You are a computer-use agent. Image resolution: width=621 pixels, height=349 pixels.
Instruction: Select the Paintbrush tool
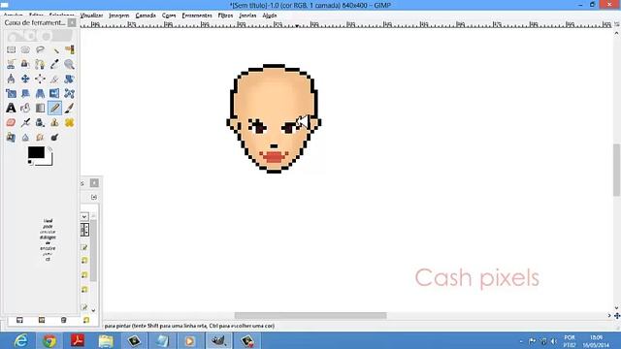click(69, 108)
